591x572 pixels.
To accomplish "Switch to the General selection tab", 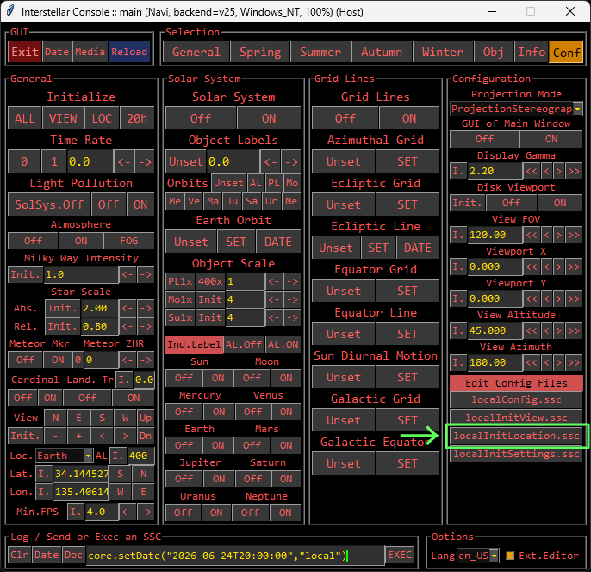I will [x=196, y=52].
